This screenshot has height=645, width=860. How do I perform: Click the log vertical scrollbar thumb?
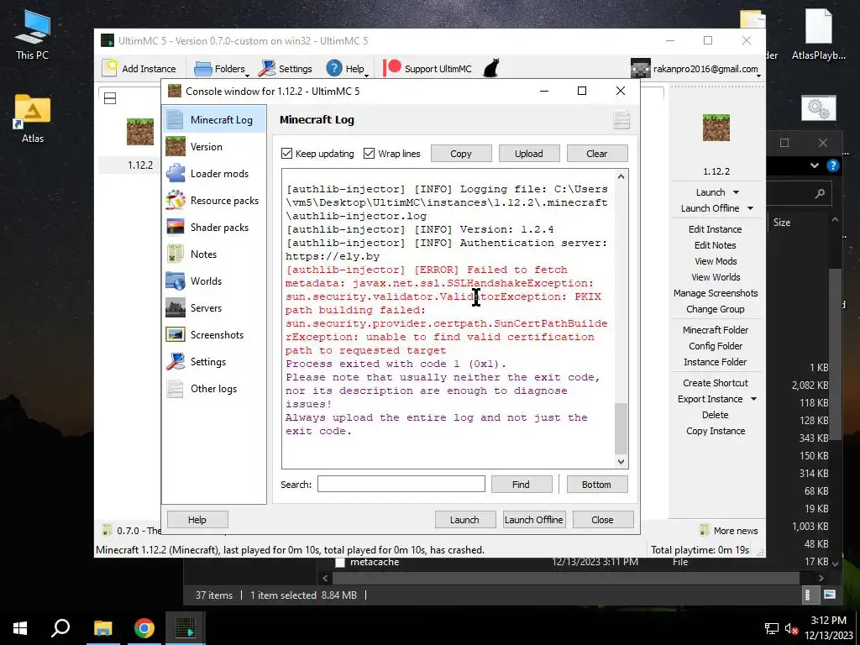(x=621, y=429)
